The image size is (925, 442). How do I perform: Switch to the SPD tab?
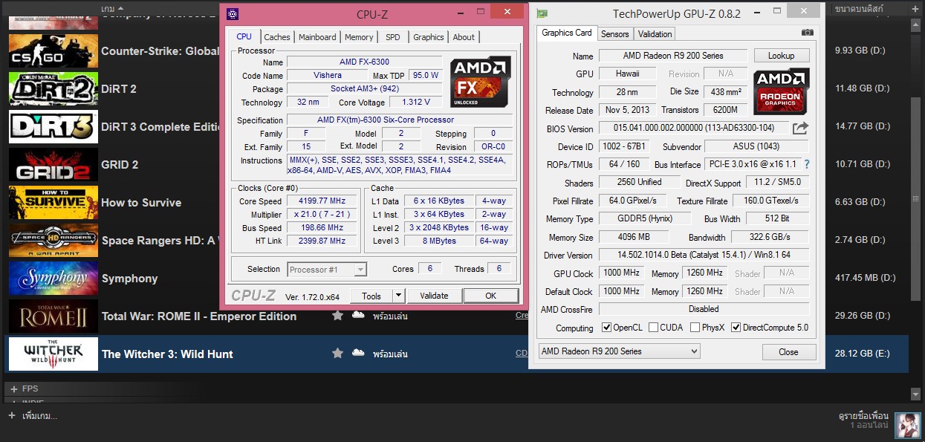click(x=392, y=37)
